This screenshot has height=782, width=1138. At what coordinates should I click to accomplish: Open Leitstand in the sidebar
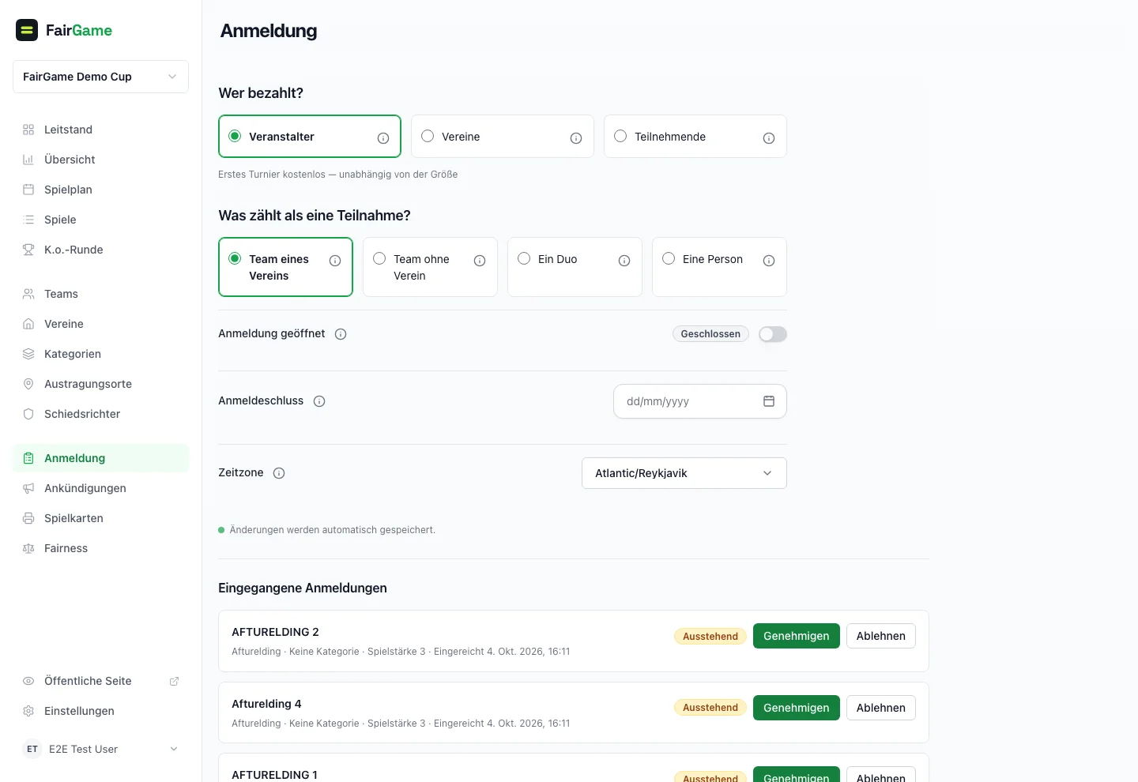click(x=100, y=130)
